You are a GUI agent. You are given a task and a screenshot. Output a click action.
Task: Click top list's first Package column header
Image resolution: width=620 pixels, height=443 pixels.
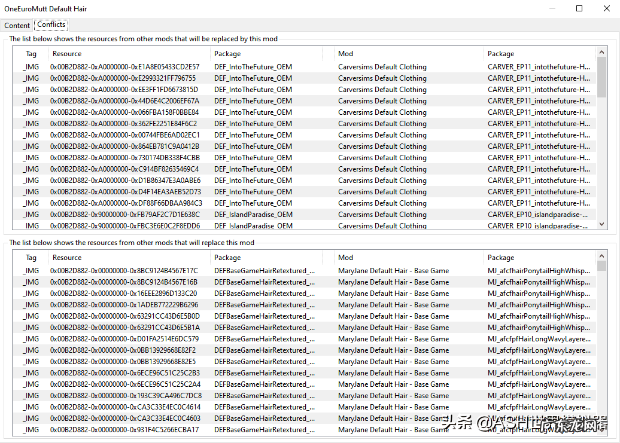(227, 54)
